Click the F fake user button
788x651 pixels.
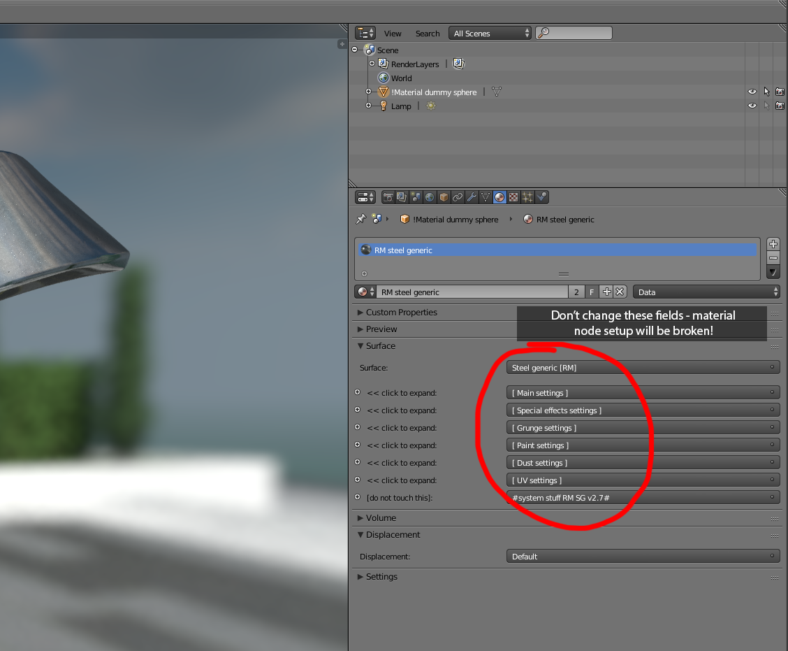[x=592, y=292]
